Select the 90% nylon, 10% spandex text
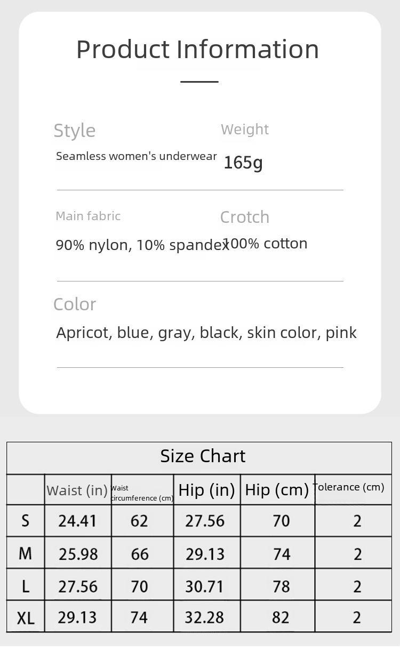400x652 pixels. pyautogui.click(x=142, y=245)
